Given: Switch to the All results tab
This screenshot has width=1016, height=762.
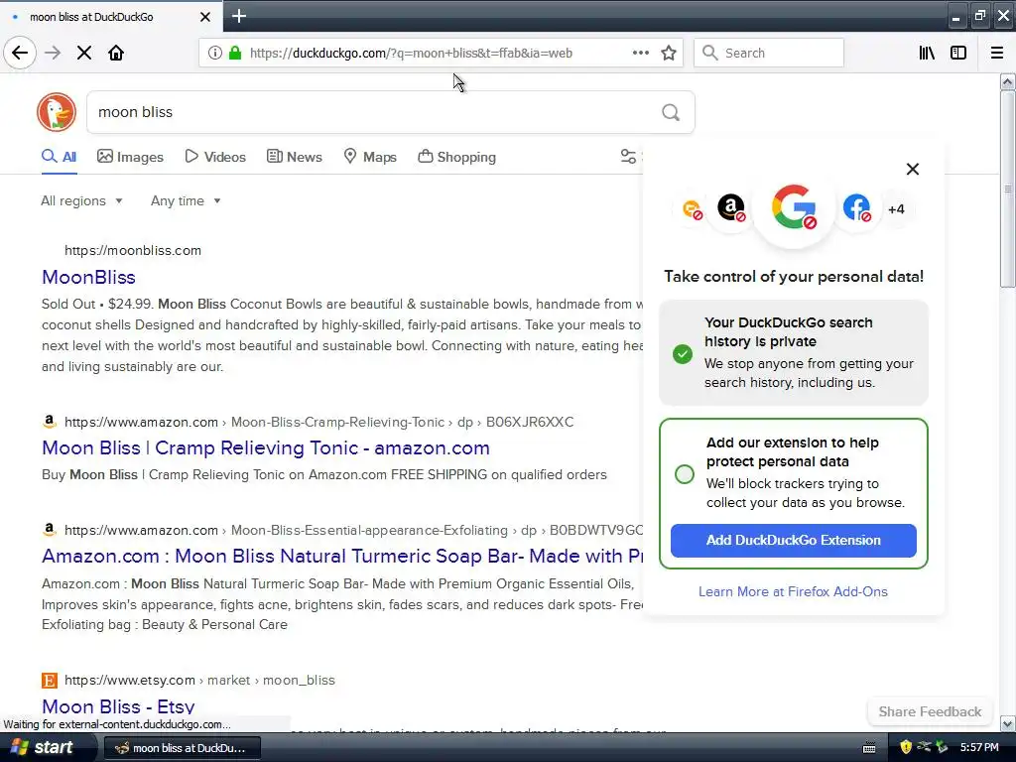Looking at the screenshot, I should pos(59,157).
